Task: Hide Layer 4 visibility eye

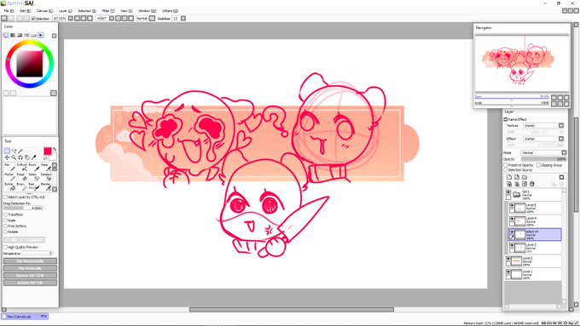Action: tap(512, 219)
